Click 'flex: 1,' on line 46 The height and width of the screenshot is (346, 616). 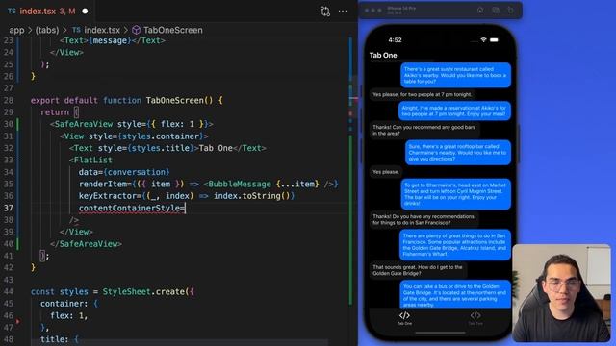click(x=68, y=315)
